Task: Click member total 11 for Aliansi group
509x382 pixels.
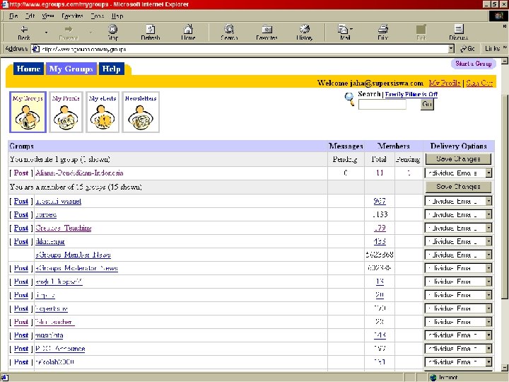Action: click(380, 173)
